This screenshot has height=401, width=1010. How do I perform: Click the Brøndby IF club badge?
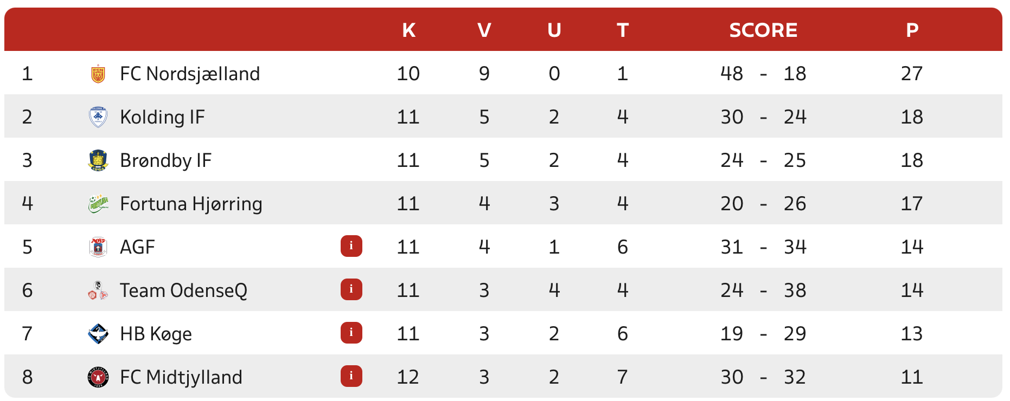(x=98, y=160)
